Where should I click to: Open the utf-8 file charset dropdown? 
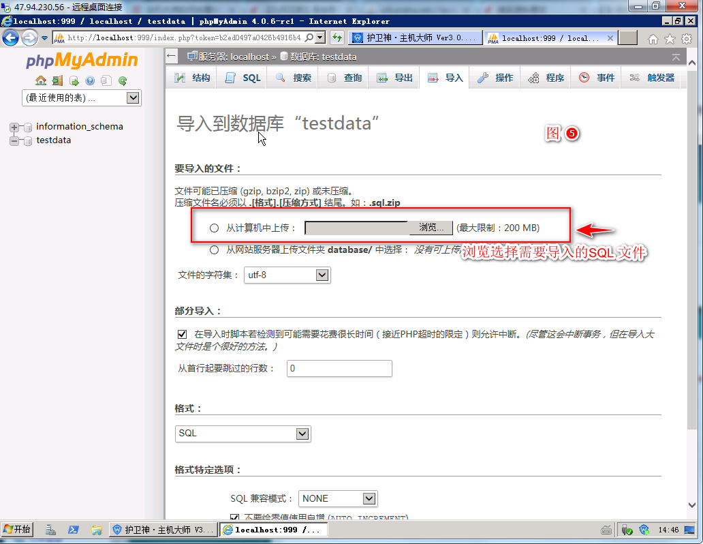point(287,275)
